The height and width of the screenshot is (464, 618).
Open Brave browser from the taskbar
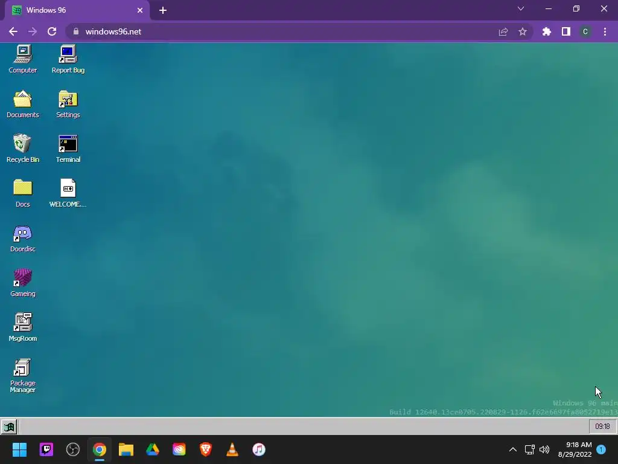[x=206, y=449]
